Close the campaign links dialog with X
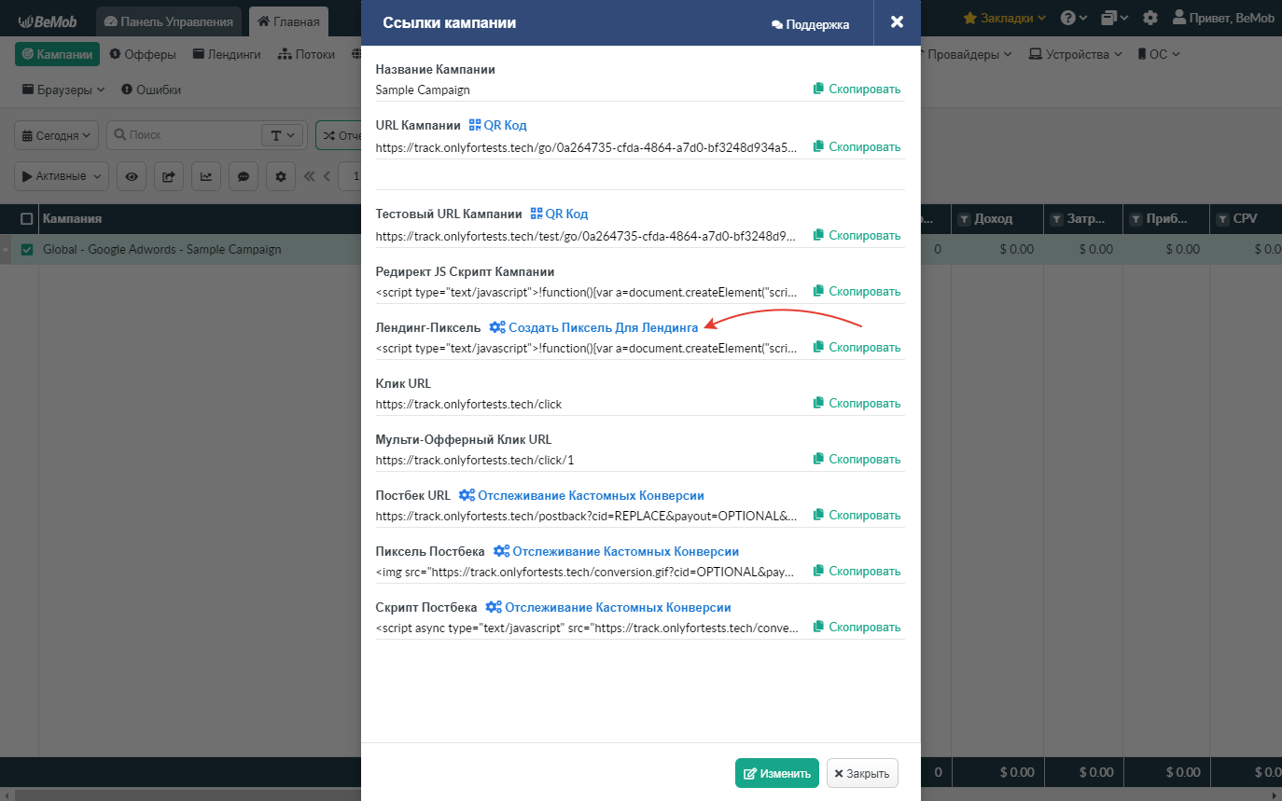Screen dimensions: 1282x801 tap(897, 22)
